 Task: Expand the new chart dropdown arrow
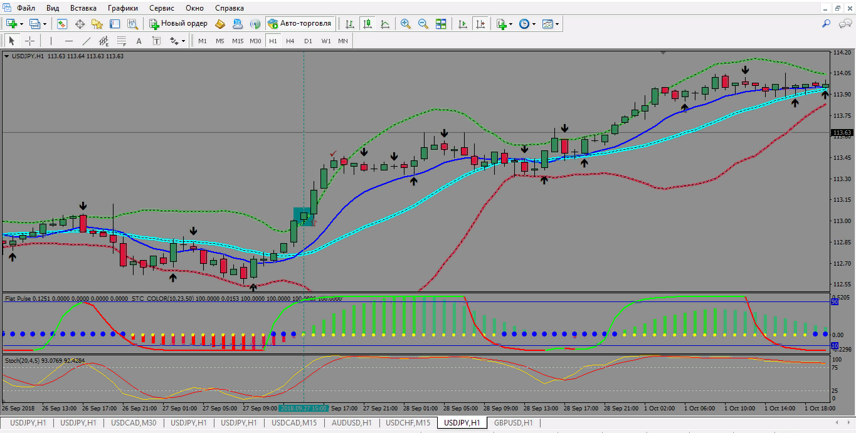[21, 24]
